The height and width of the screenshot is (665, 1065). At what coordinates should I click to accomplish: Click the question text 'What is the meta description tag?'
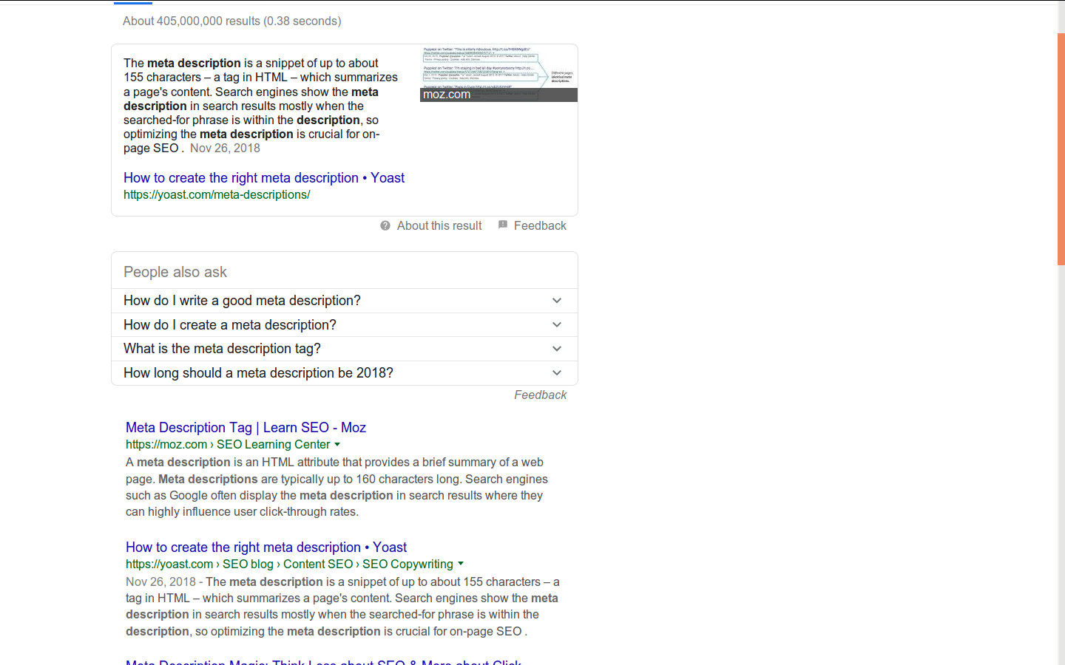pos(222,349)
